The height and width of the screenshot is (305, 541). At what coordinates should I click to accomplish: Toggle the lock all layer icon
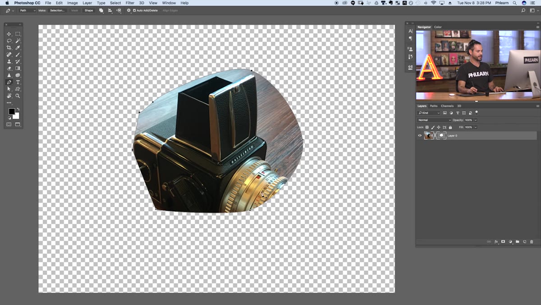[450, 127]
